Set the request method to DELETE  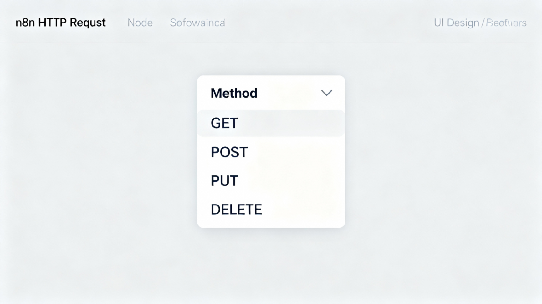click(x=236, y=210)
